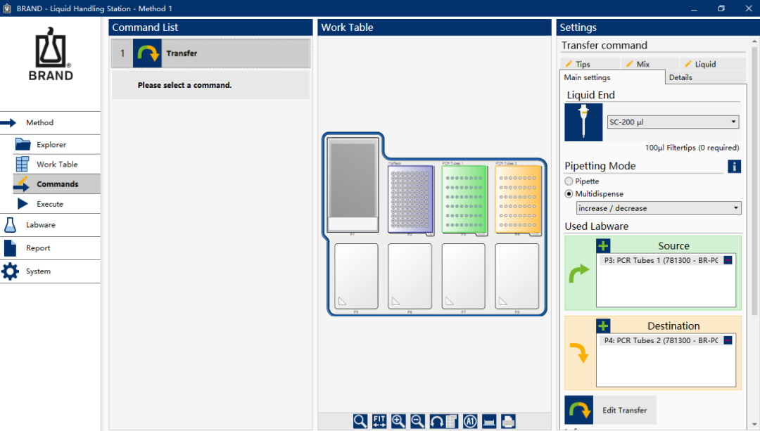The image size is (760, 431).
Task: Switch to the Details tab
Action: tap(705, 77)
